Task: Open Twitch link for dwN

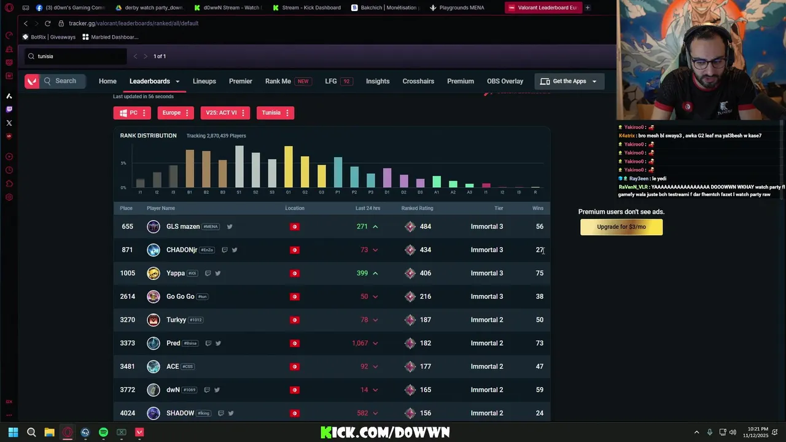Action: pos(207,390)
